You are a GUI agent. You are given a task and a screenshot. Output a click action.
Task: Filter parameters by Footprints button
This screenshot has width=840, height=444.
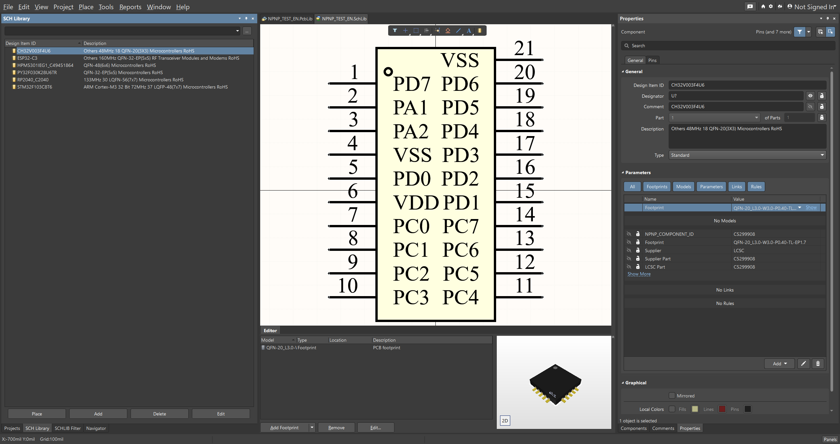tap(657, 186)
